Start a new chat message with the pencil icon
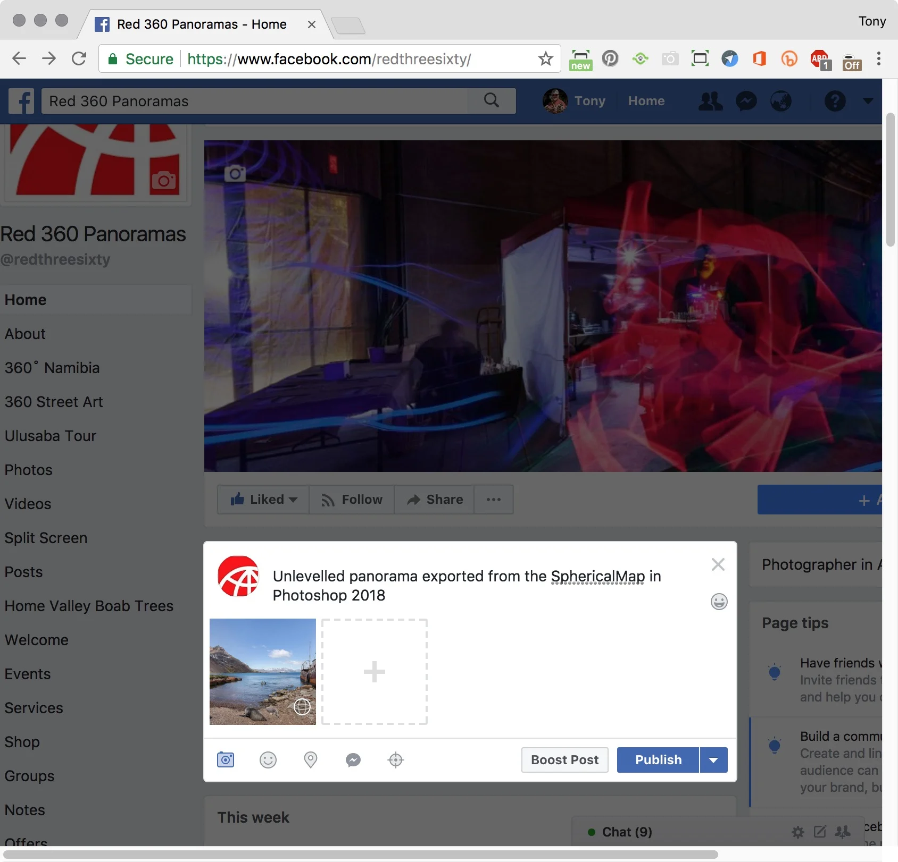 [820, 832]
